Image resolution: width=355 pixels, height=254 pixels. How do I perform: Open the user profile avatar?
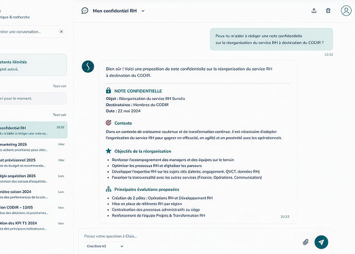pyautogui.click(x=346, y=11)
